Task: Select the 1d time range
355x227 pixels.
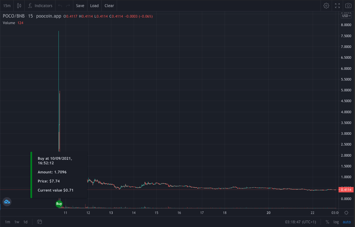Action: (26, 222)
